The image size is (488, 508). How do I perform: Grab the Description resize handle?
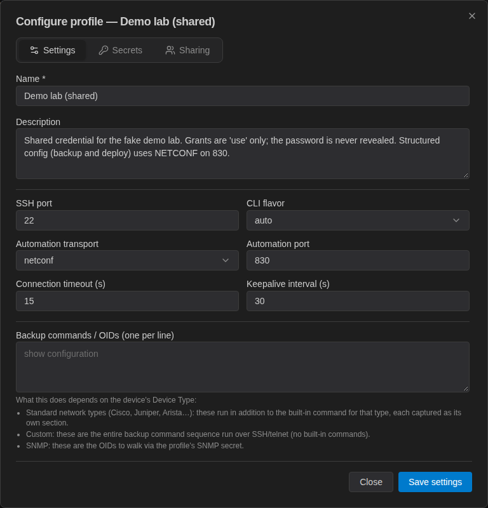[466, 175]
